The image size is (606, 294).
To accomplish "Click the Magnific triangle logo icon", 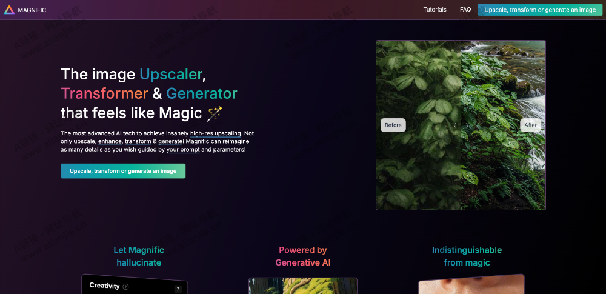I will coord(9,10).
